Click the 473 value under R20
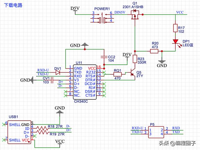Viewport: 200px width, 150px height. pos(155,47)
